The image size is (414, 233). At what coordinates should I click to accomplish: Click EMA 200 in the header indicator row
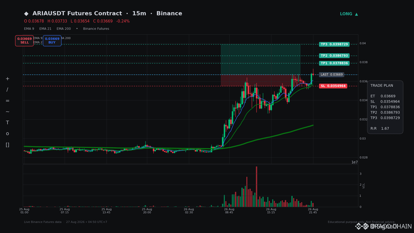pyautogui.click(x=64, y=29)
